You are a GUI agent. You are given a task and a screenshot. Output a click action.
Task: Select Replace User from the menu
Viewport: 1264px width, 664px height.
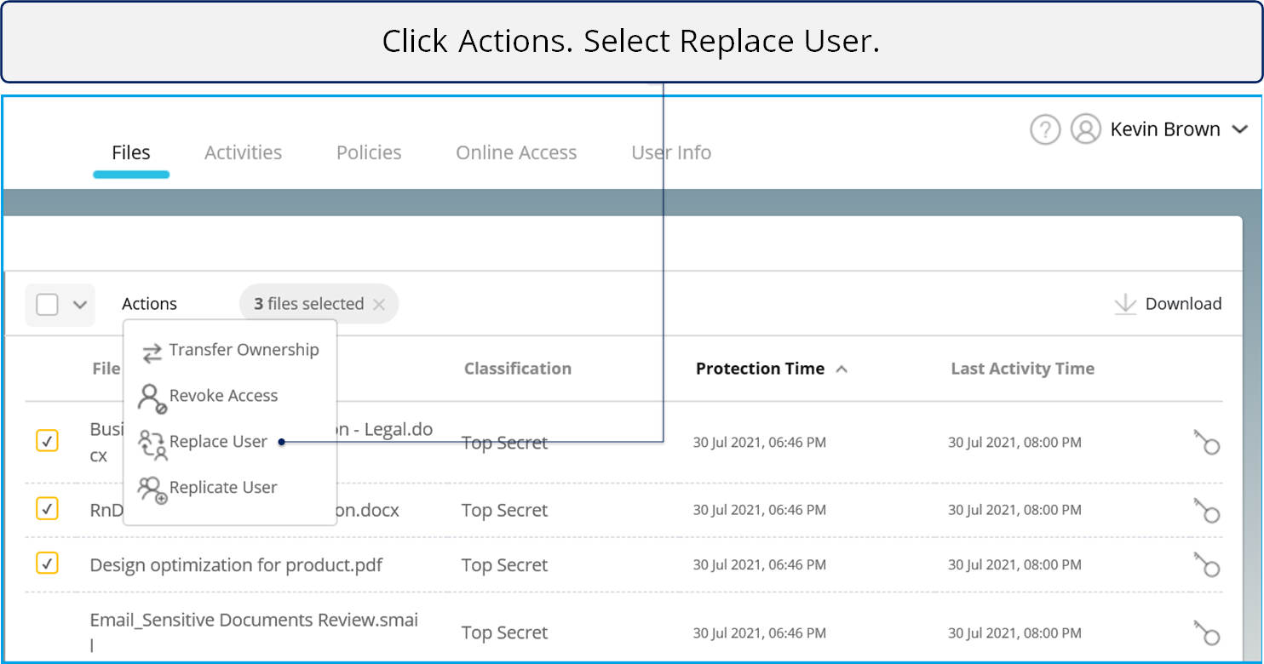tap(218, 442)
